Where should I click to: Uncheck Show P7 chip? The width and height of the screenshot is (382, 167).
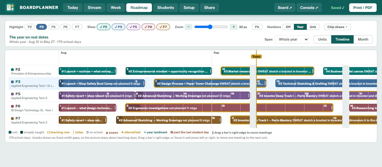point(163,27)
